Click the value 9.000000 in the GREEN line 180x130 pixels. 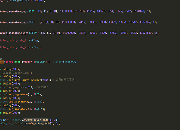(x=69, y=33)
